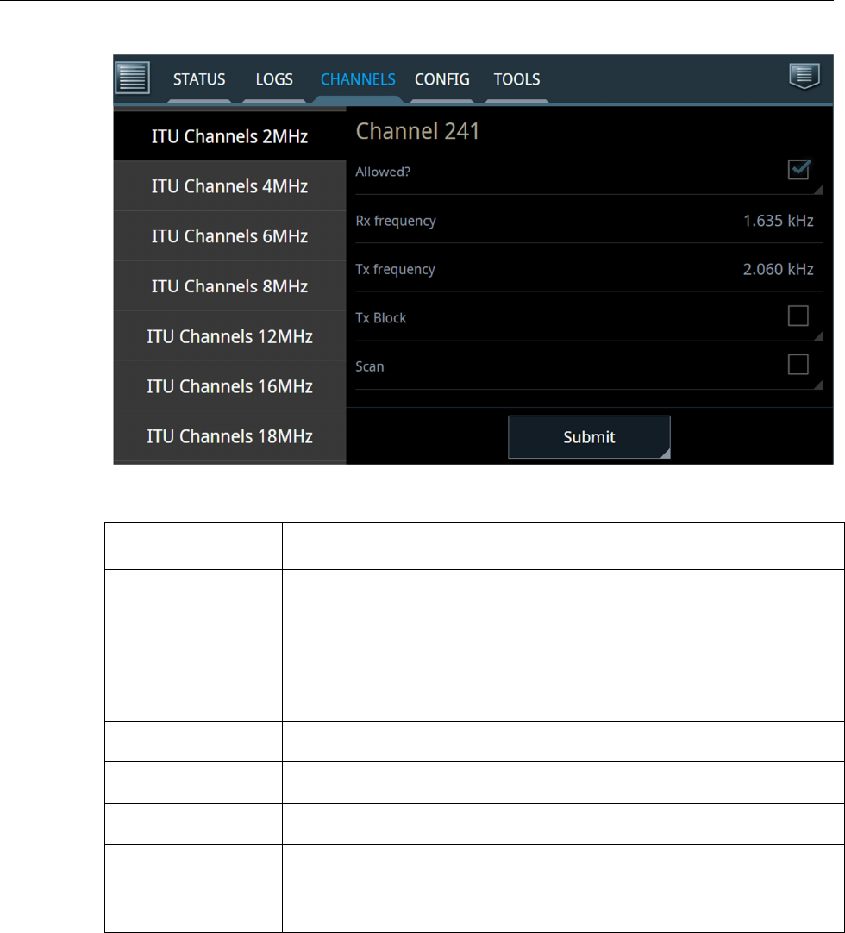845x933 pixels.
Task: Switch to the STATUS tab
Action: pos(199,79)
